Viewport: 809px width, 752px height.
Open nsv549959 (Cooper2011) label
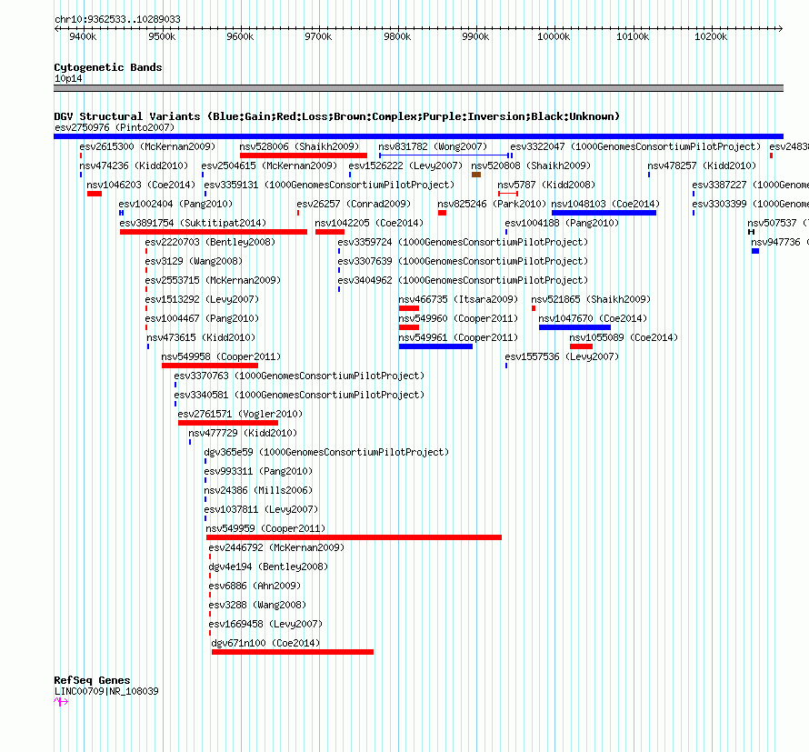point(265,528)
